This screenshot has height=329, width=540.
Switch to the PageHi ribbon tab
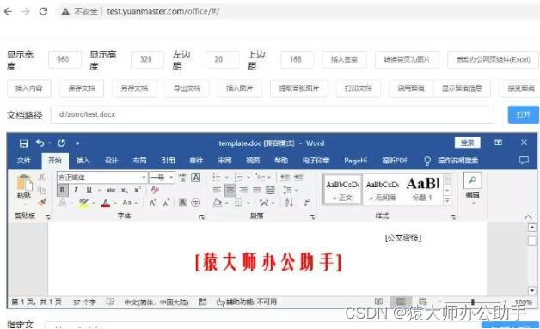coord(355,161)
